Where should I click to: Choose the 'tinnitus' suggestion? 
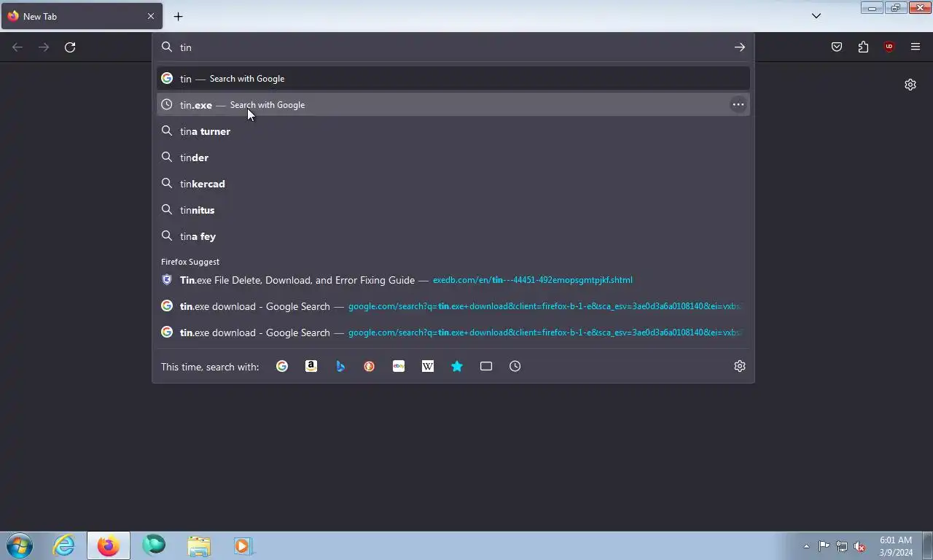pos(453,210)
